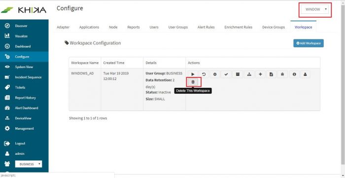Click the user icon beside admin
Screen dimensions: 345x178
pyautogui.click(x=7, y=153)
